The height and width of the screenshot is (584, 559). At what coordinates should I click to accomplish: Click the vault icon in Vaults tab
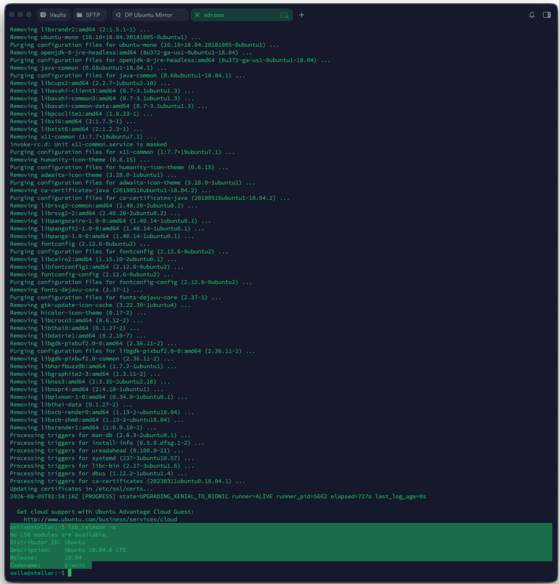click(x=43, y=15)
